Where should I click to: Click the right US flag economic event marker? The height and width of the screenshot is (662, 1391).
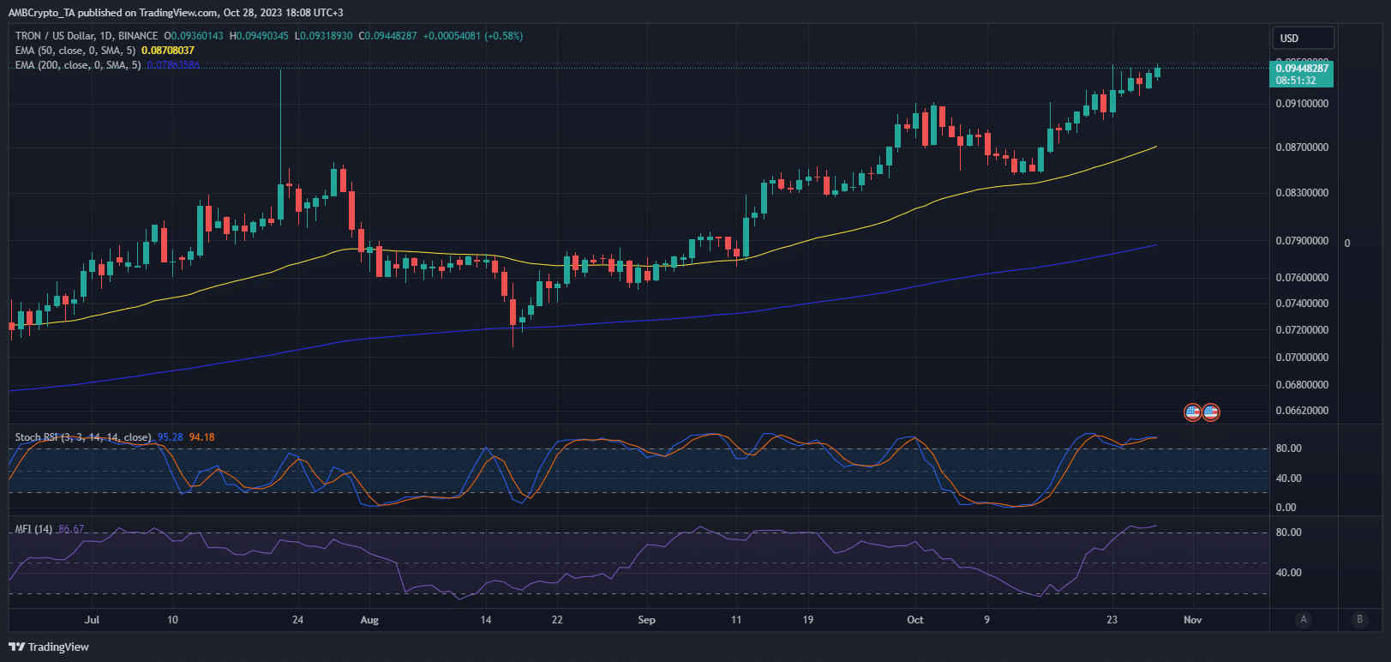1210,412
